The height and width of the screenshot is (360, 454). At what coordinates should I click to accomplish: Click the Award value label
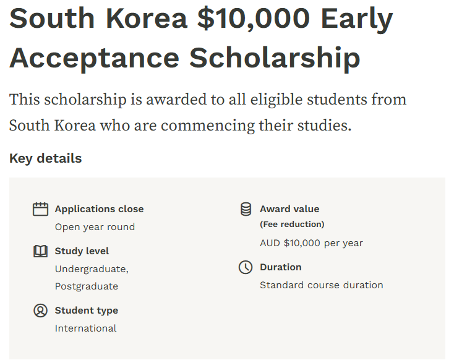pos(289,209)
